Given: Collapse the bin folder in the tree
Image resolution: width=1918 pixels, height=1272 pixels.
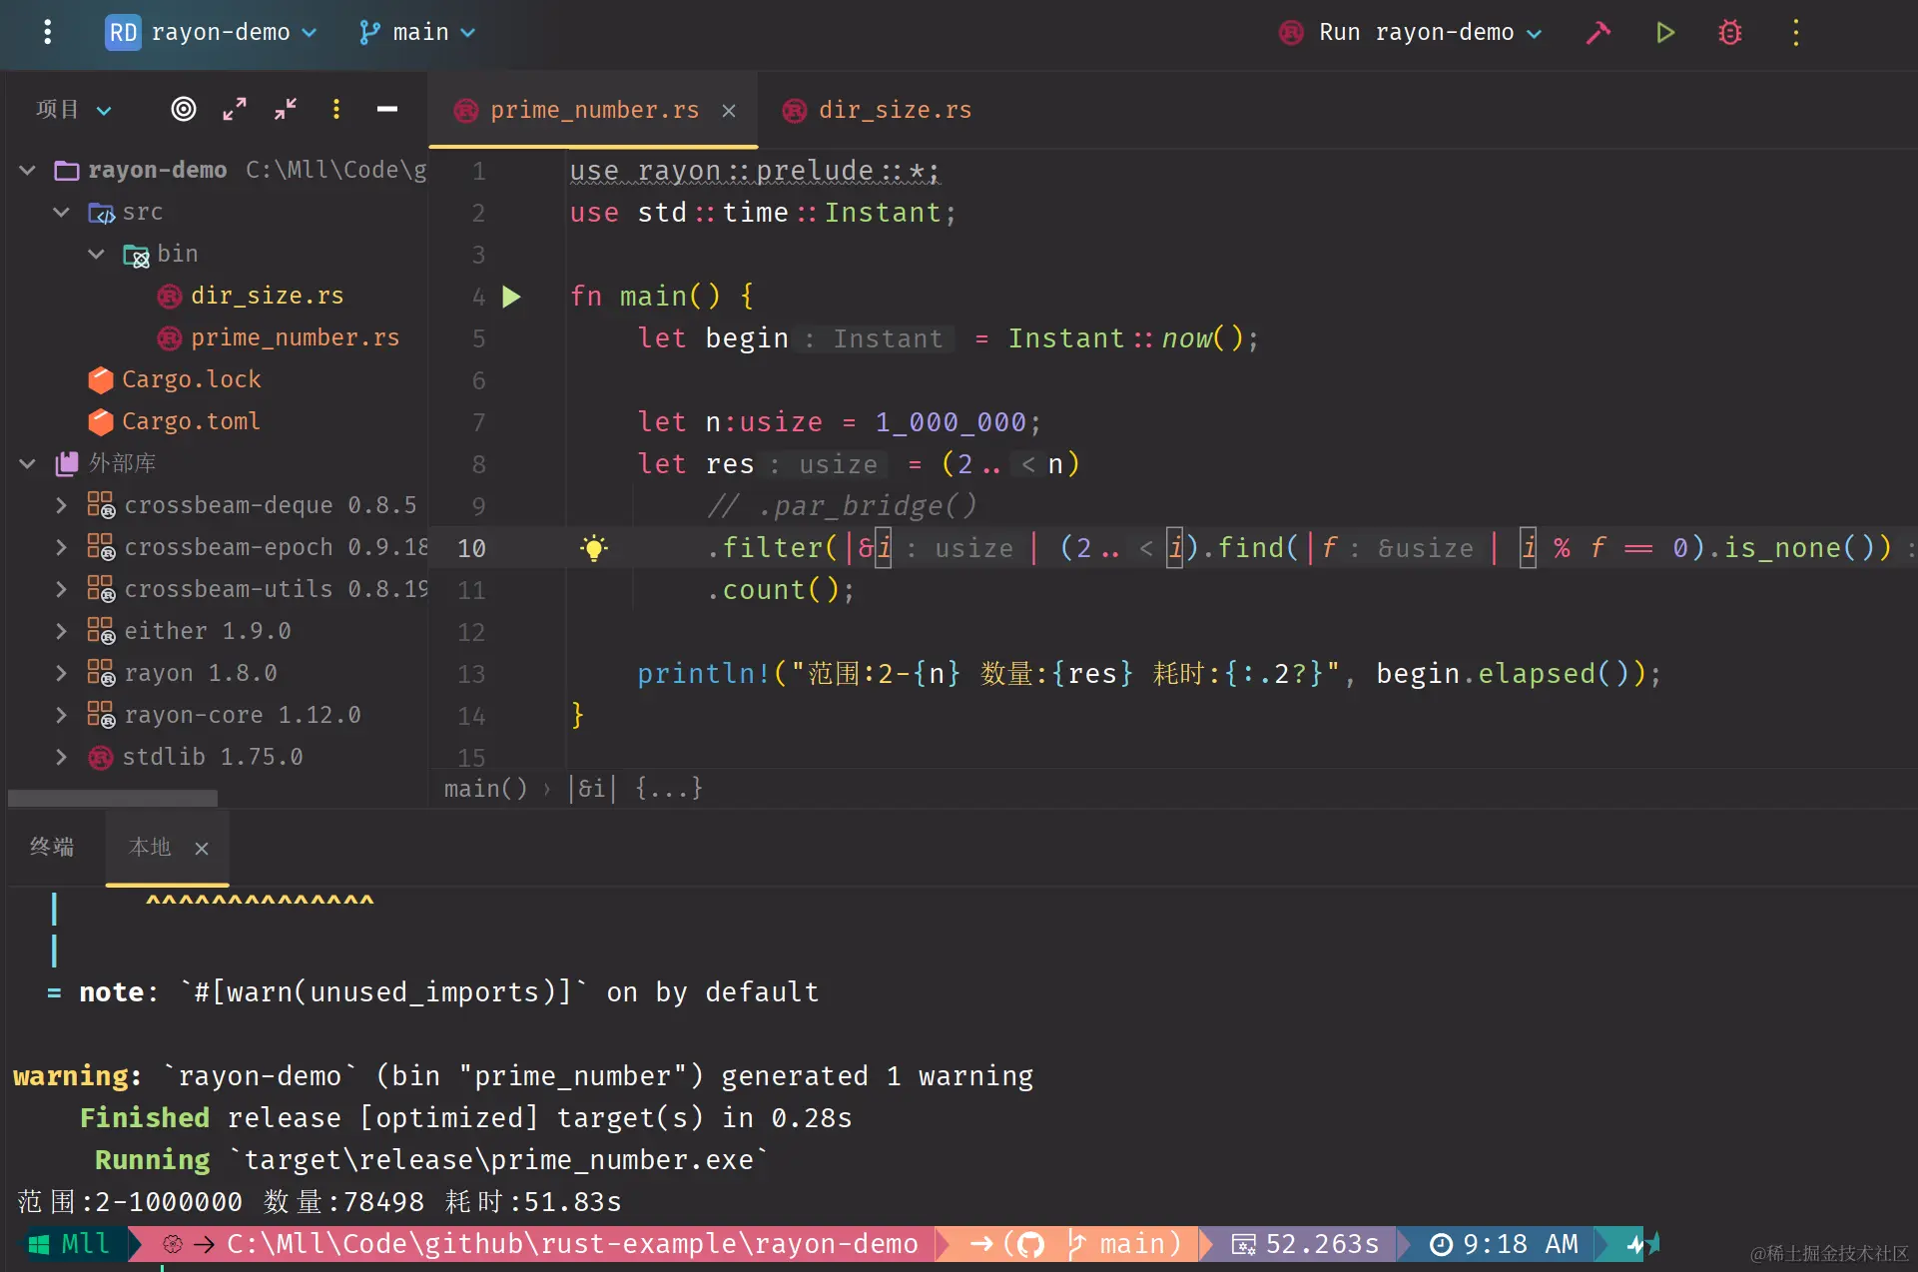Looking at the screenshot, I should 96,254.
